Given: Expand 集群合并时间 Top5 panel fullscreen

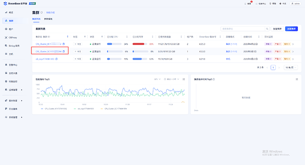Looking at the screenshot, I should point(297,79).
